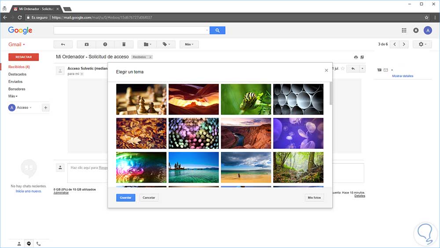The height and width of the screenshot is (248, 440).
Task: Go to the older message arrow
Action: tap(404, 44)
